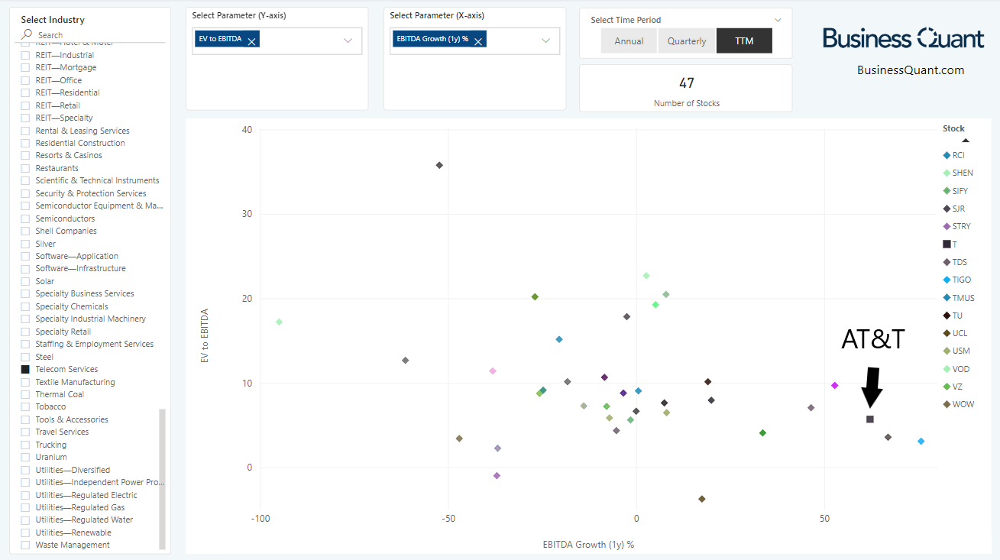Select the Silver industry row

click(92, 244)
